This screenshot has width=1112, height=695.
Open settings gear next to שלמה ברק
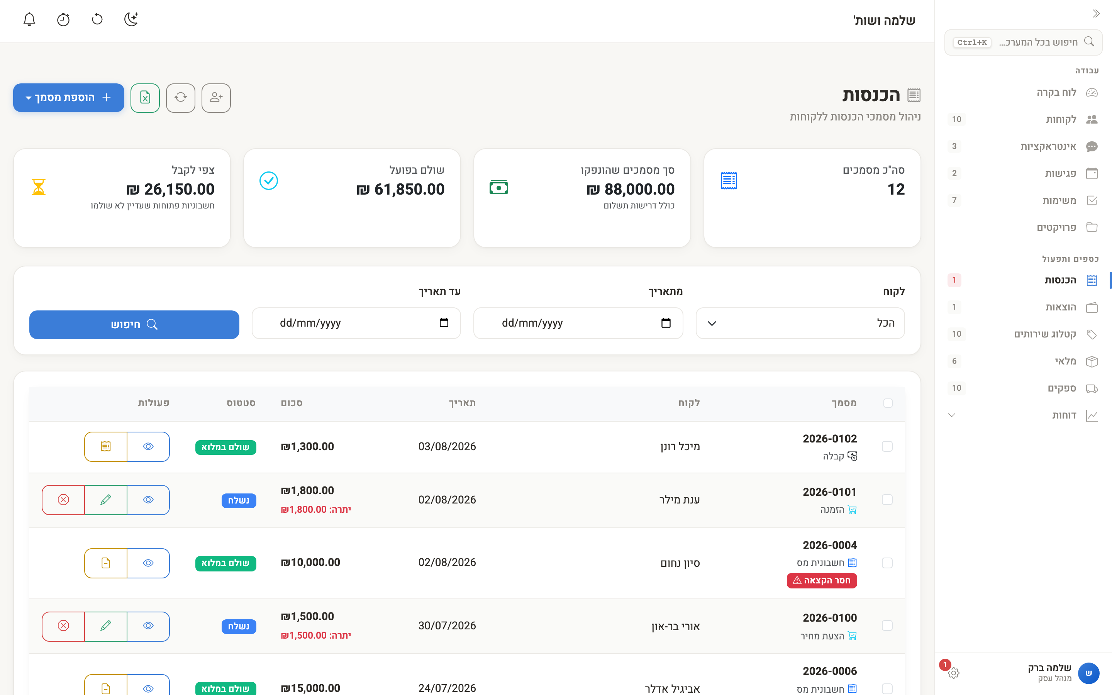(953, 673)
